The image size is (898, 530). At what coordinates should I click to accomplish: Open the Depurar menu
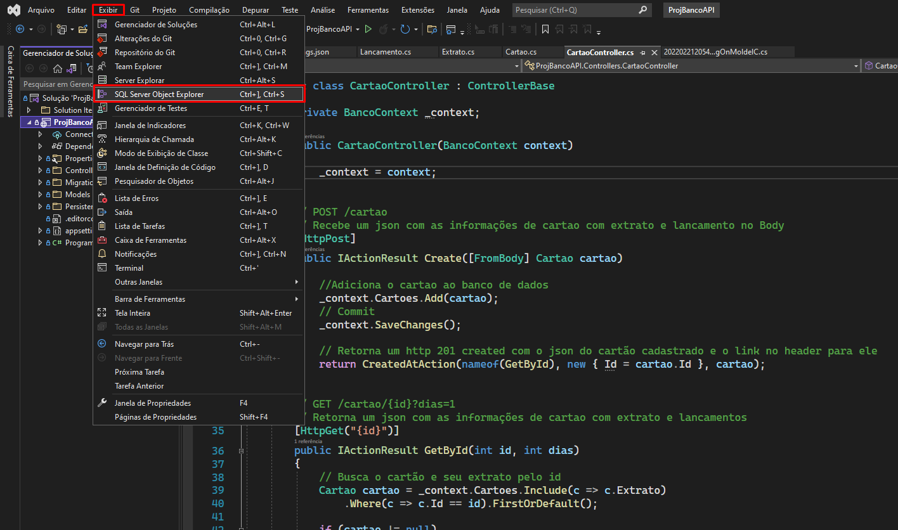click(x=256, y=10)
